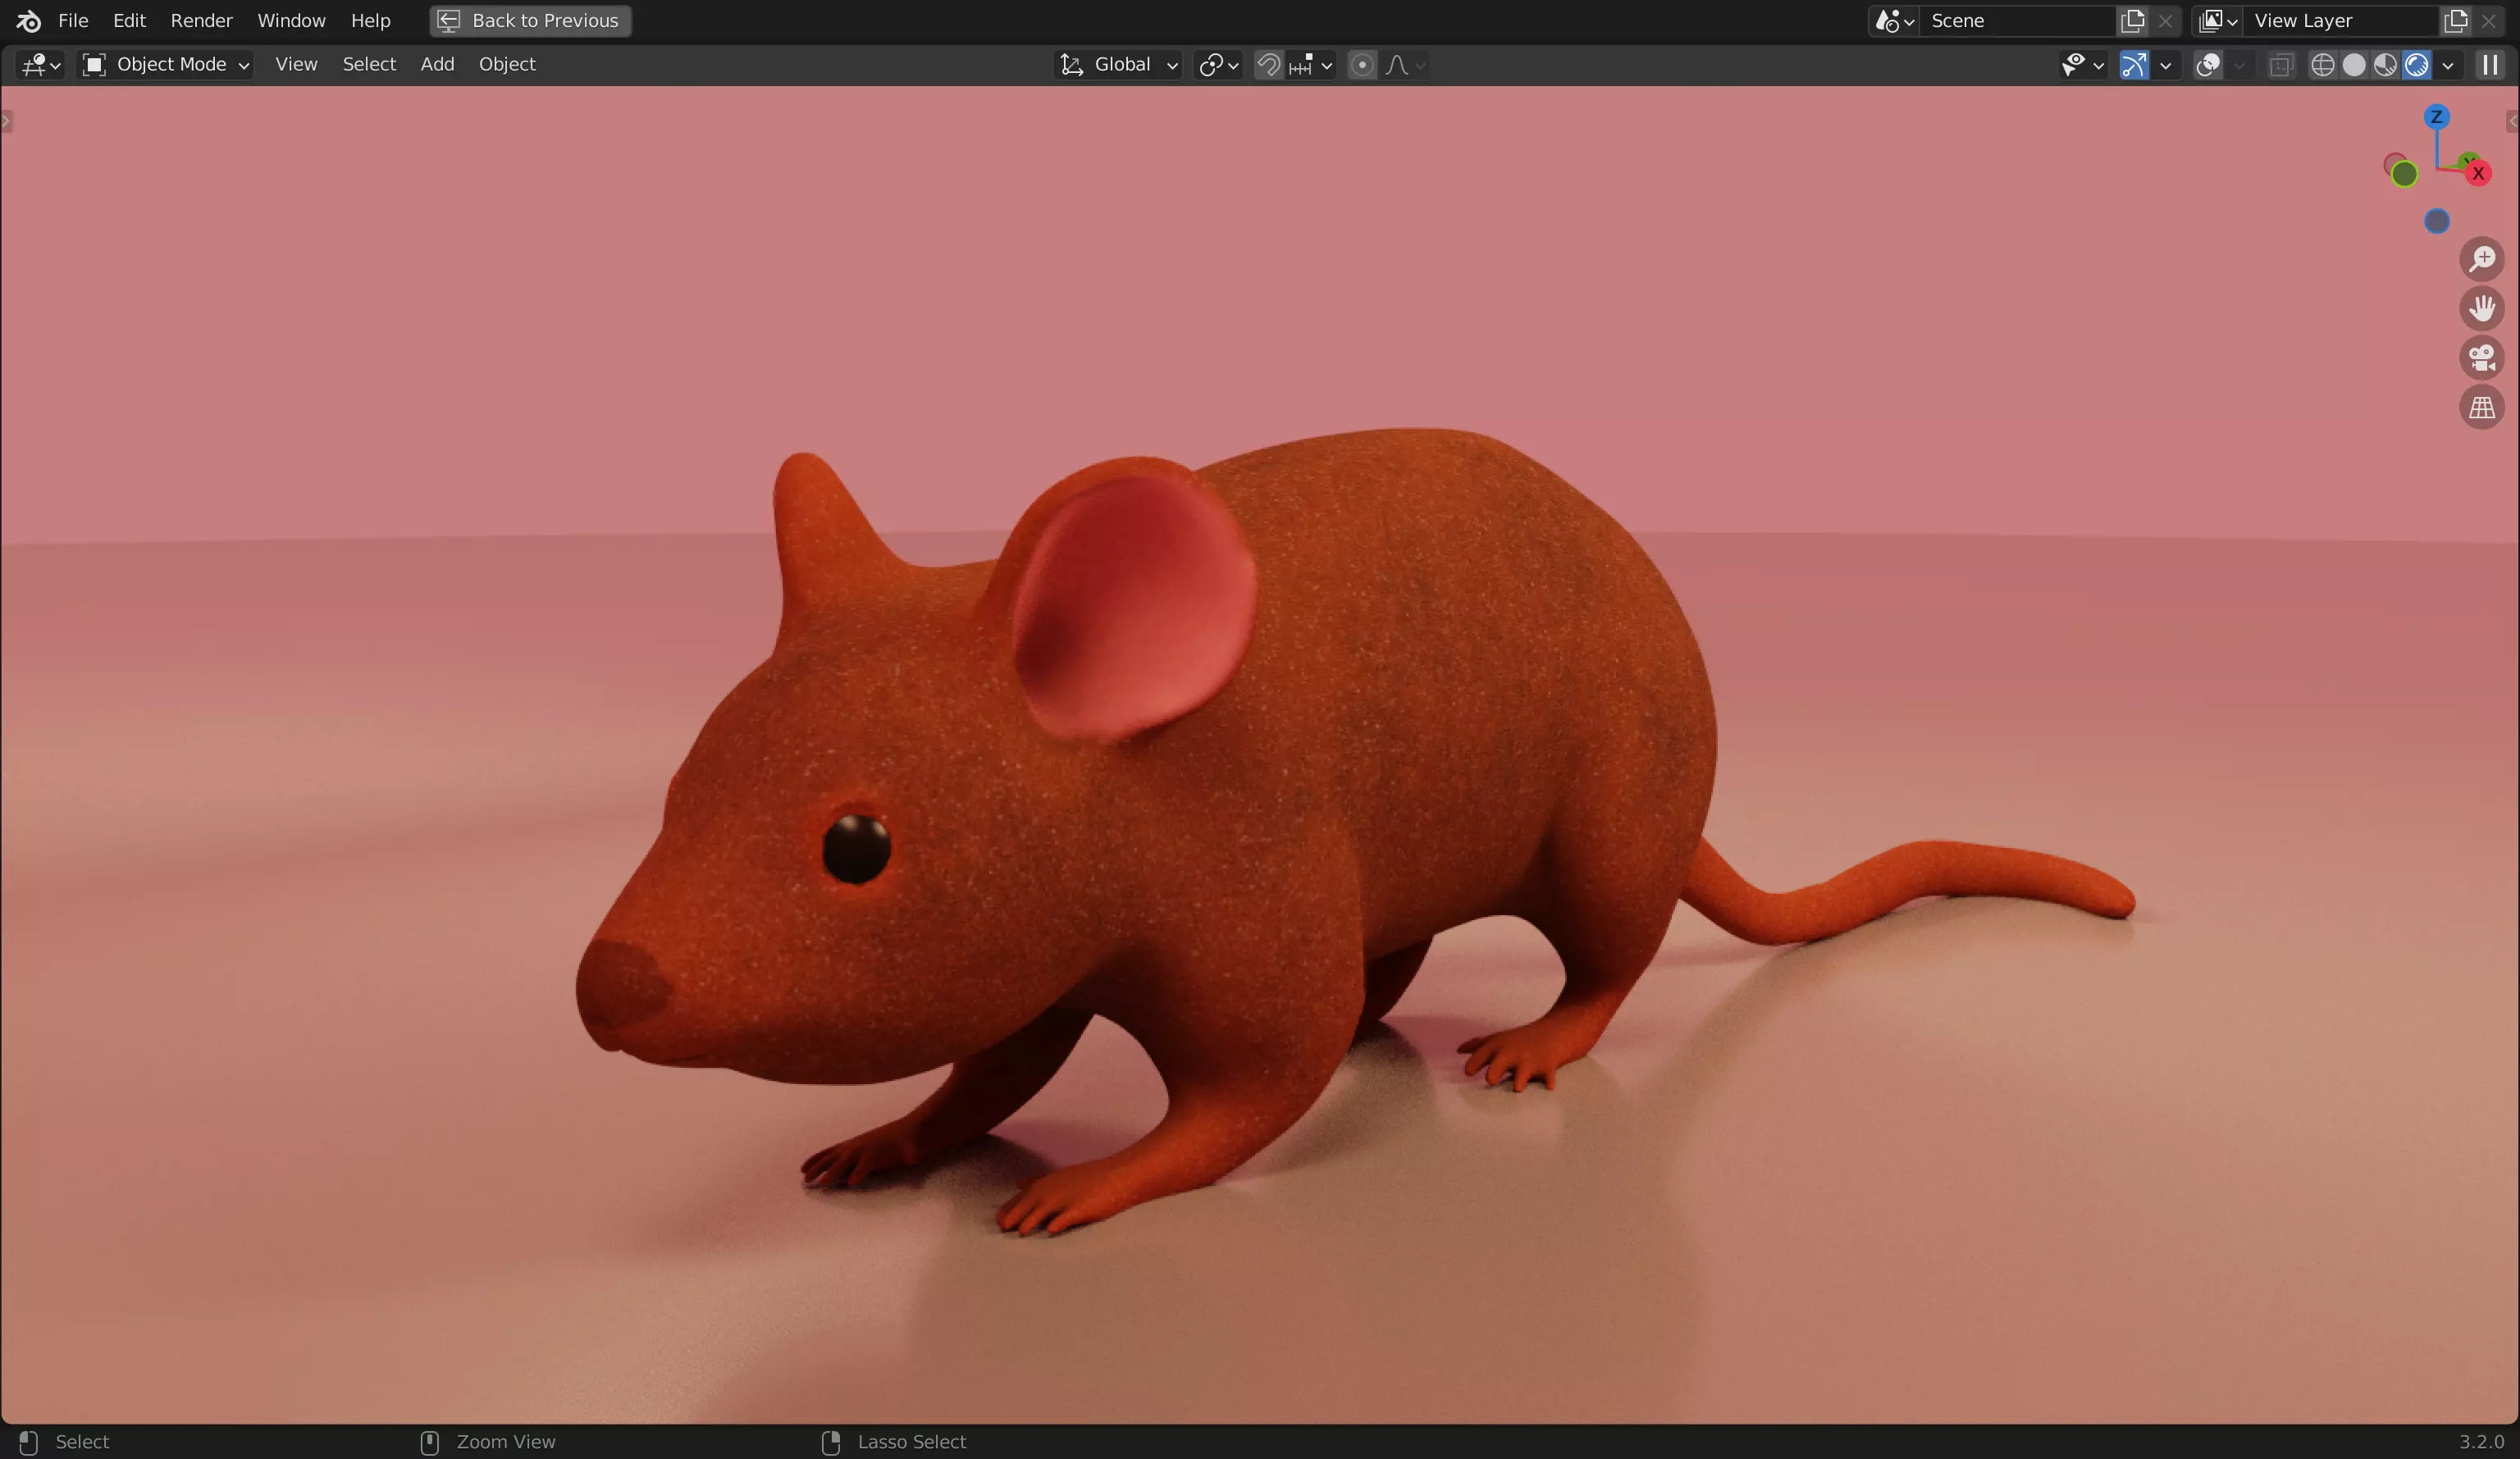The width and height of the screenshot is (2520, 1459).
Task: Switch to material preview shading
Action: (x=2385, y=64)
